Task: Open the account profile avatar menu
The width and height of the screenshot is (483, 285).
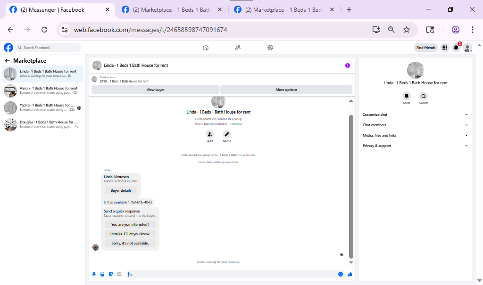Action: [x=467, y=48]
